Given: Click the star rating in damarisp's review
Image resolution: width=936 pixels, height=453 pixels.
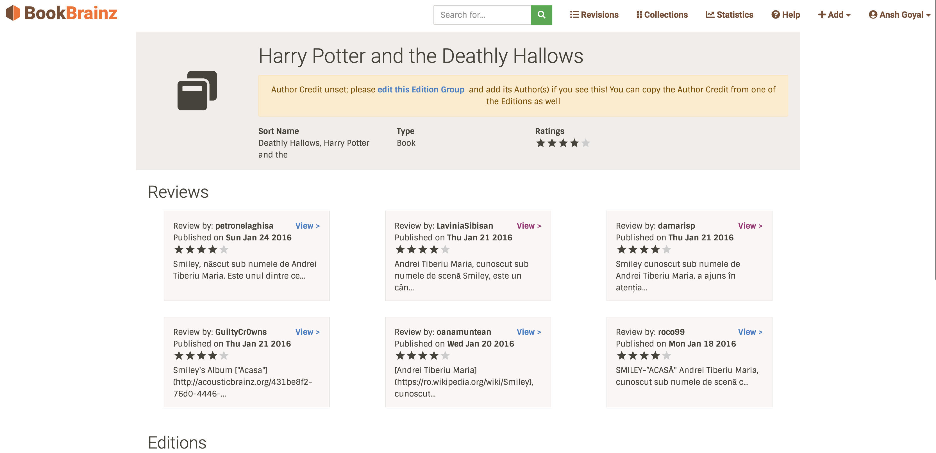Looking at the screenshot, I should pos(644,250).
